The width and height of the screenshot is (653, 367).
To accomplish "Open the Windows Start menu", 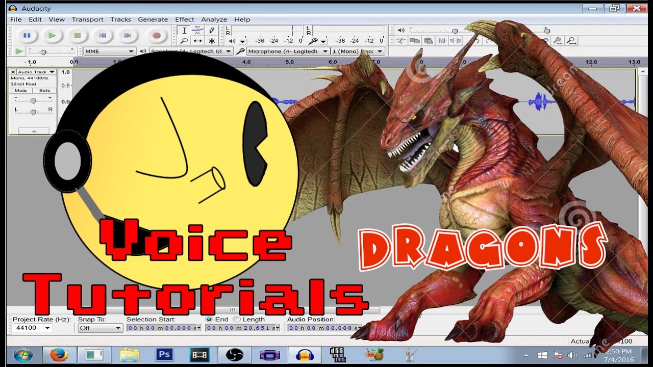I will click(x=22, y=355).
